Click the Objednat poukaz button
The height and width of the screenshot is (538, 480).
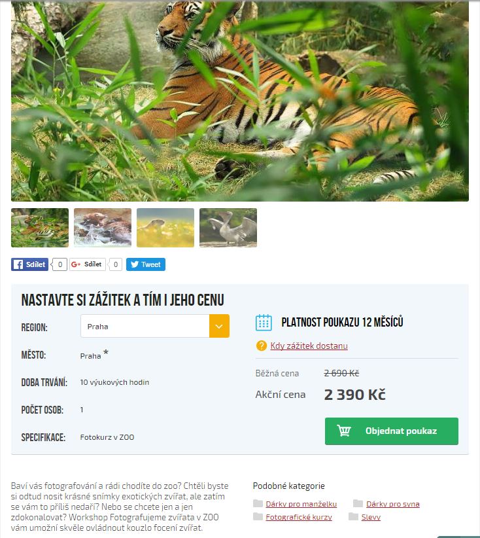tap(392, 431)
